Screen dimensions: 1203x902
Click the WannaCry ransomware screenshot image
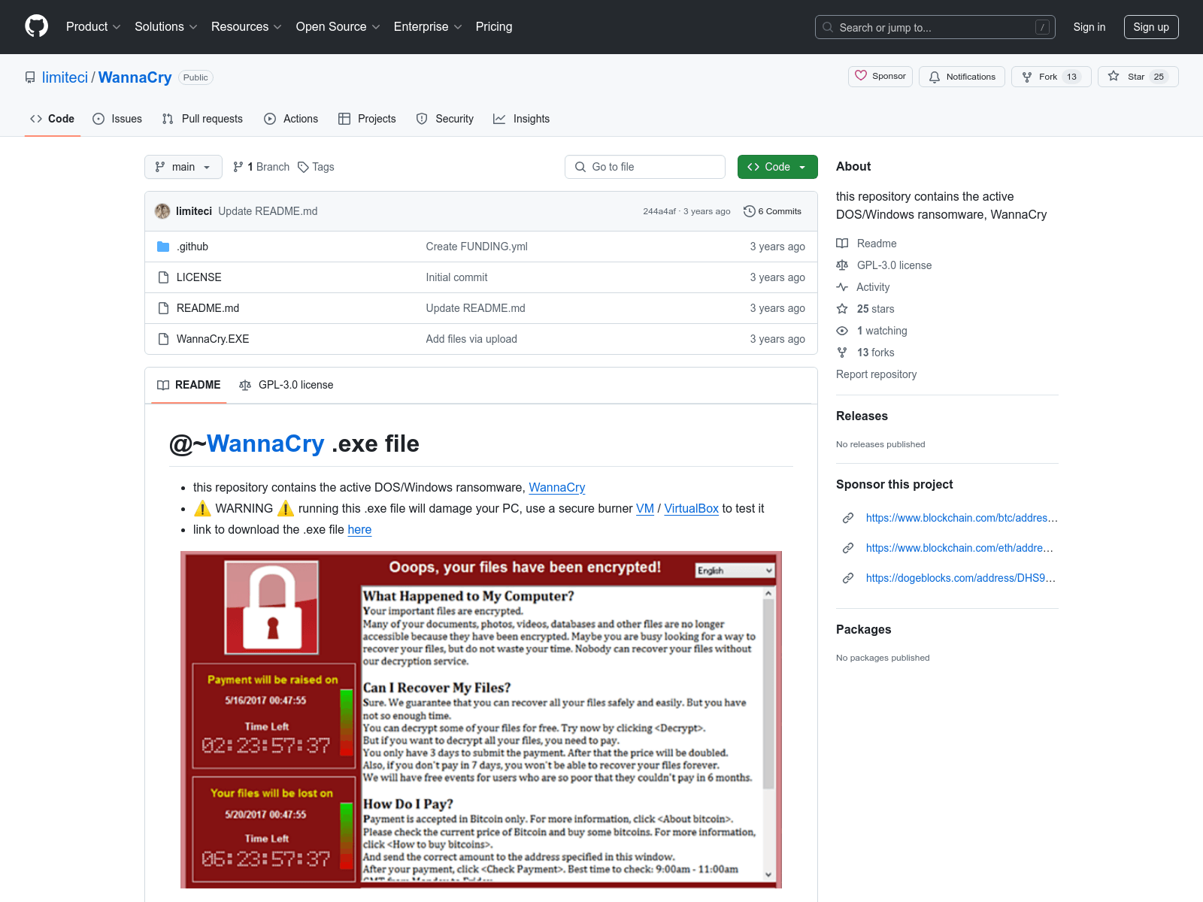click(481, 719)
